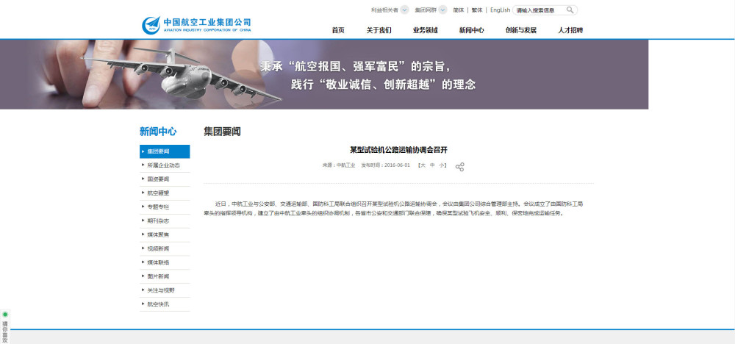The height and width of the screenshot is (344, 735).
Task: Select 图片新闻 in the sidebar
Action: [x=165, y=276]
